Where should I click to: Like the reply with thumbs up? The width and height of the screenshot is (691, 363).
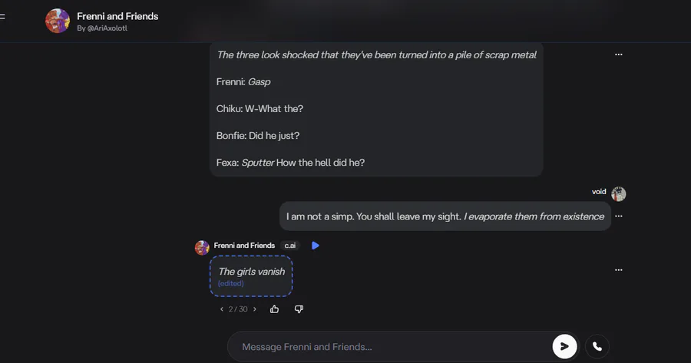pyautogui.click(x=275, y=309)
